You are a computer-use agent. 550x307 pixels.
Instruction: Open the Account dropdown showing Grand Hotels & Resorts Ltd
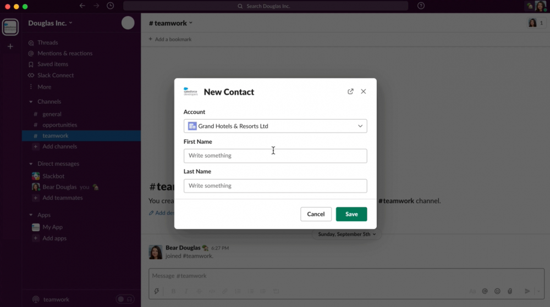coord(276,126)
